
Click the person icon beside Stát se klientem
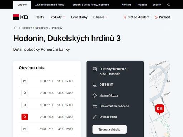point(125,17)
